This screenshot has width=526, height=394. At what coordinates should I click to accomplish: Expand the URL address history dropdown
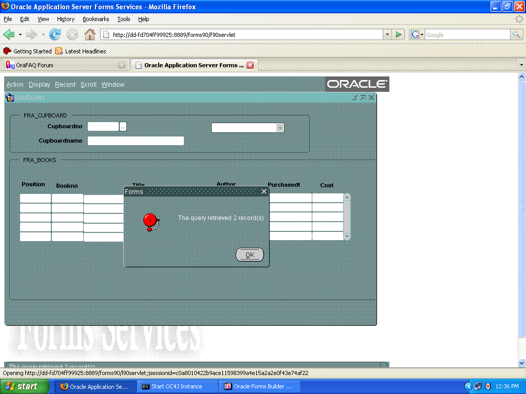point(387,35)
